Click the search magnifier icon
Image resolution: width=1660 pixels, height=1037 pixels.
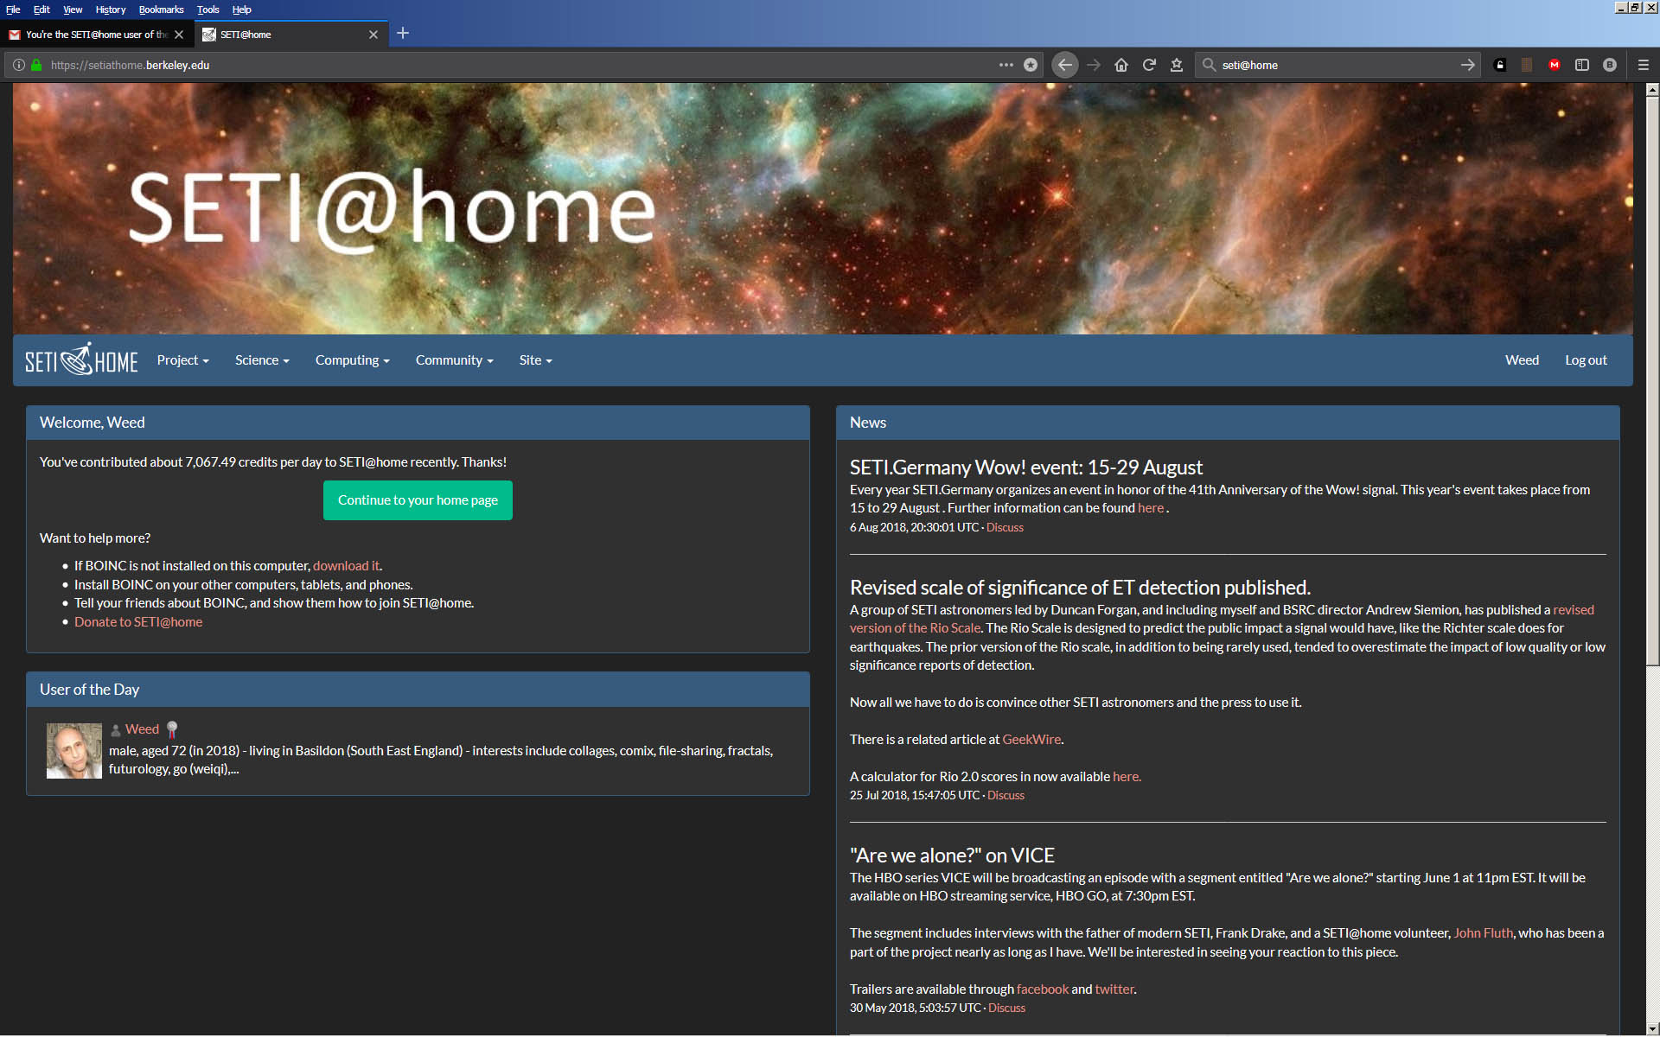[1210, 65]
